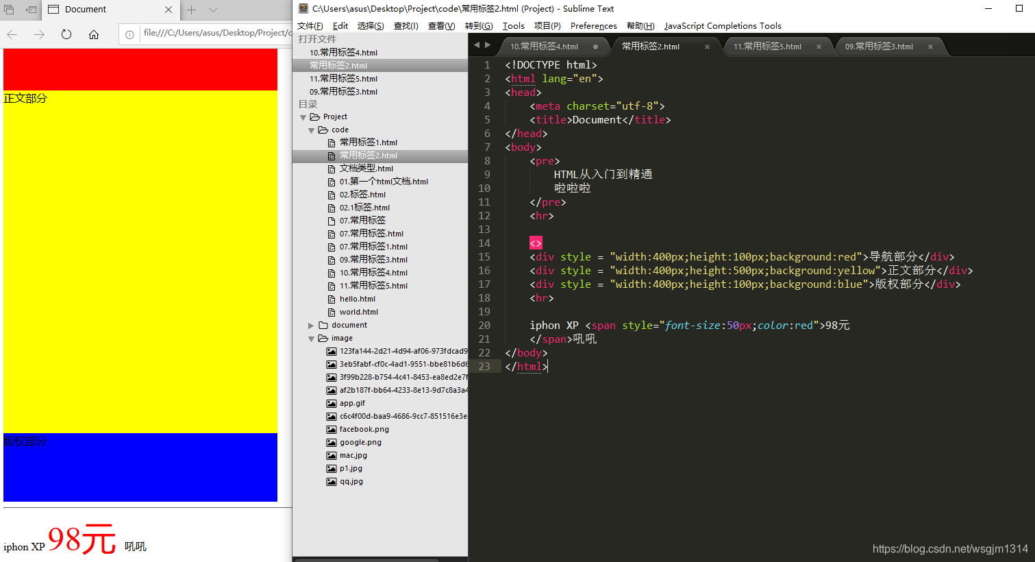The width and height of the screenshot is (1035, 562).
Task: Open the 查找(I) menu
Action: point(406,26)
